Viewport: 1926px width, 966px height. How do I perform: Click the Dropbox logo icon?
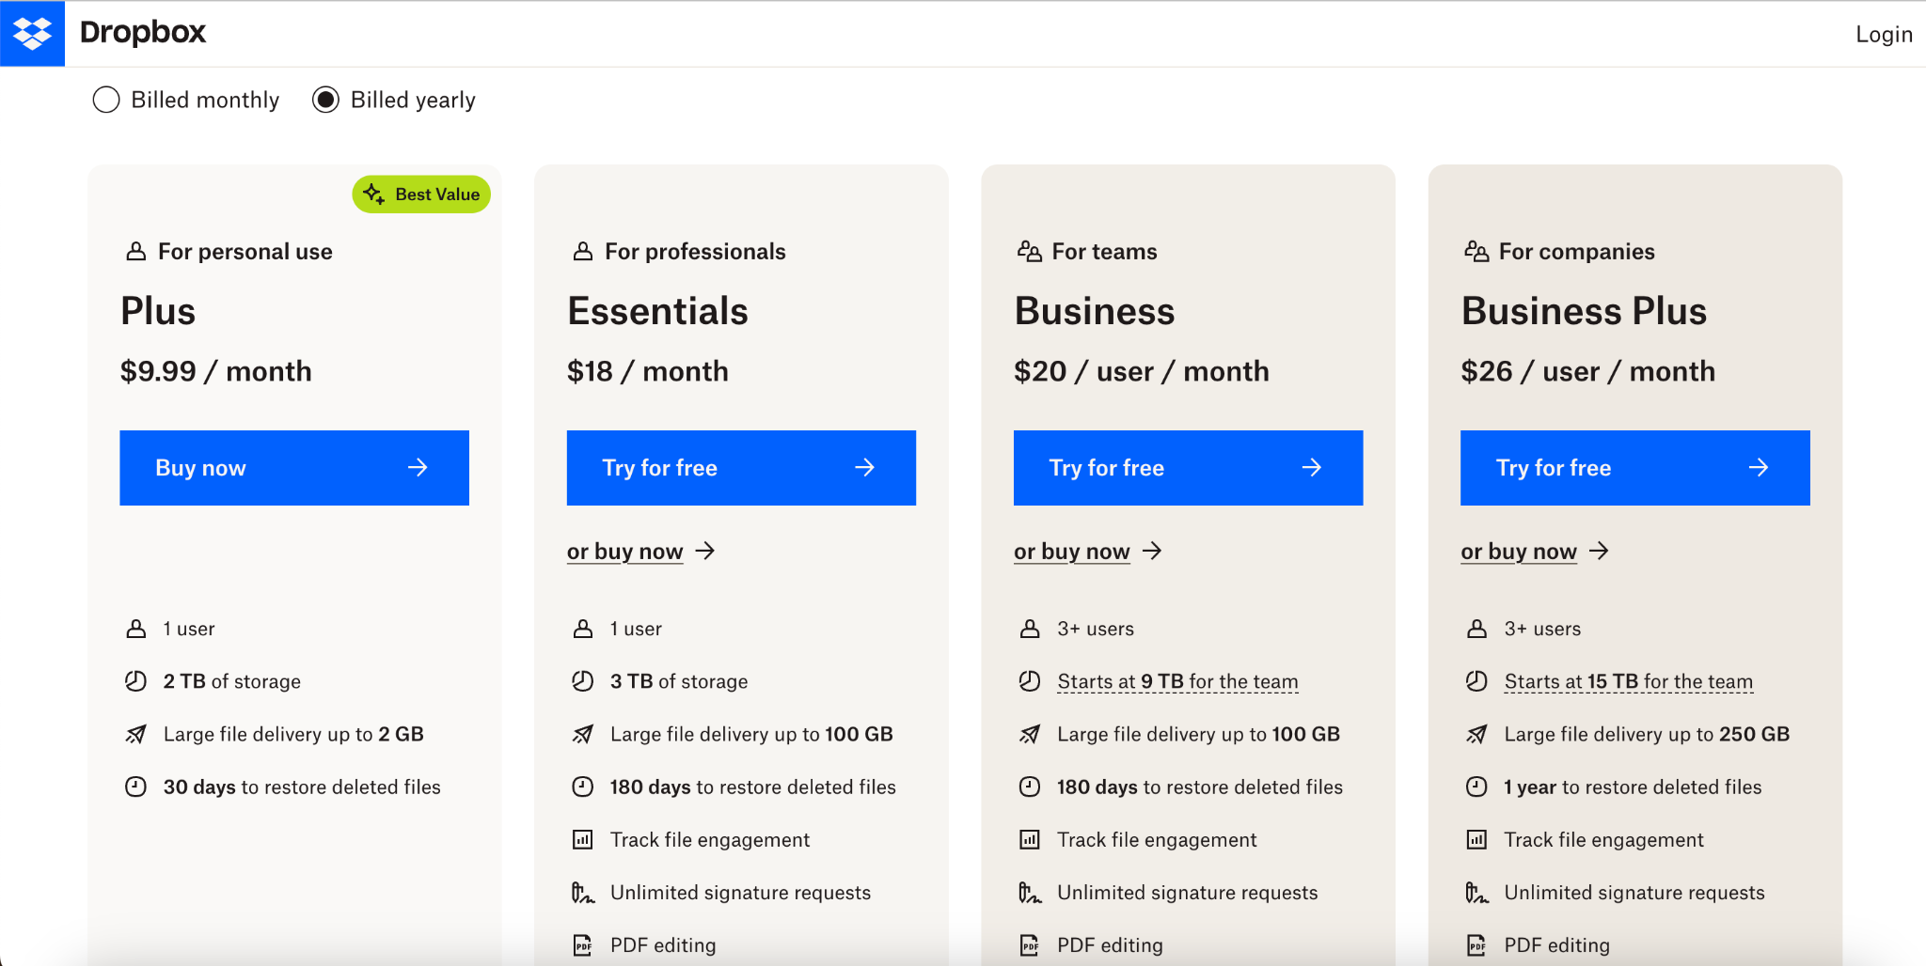[x=32, y=32]
